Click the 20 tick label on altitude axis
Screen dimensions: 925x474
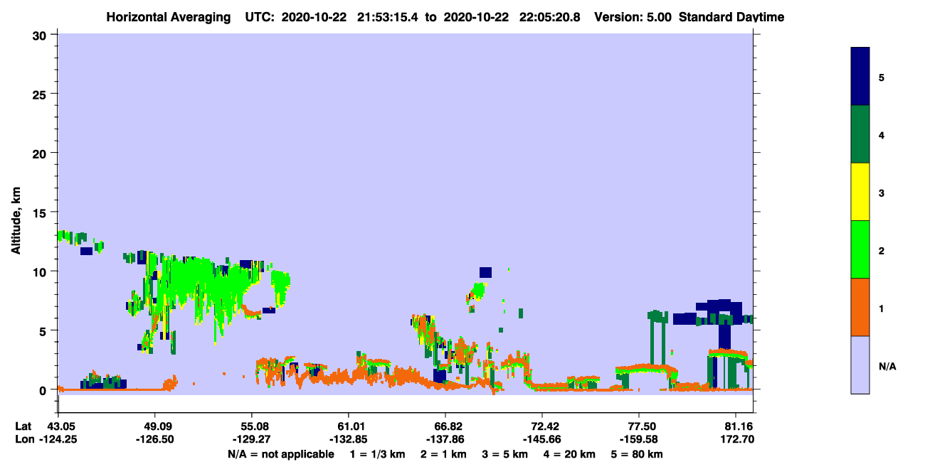click(41, 153)
